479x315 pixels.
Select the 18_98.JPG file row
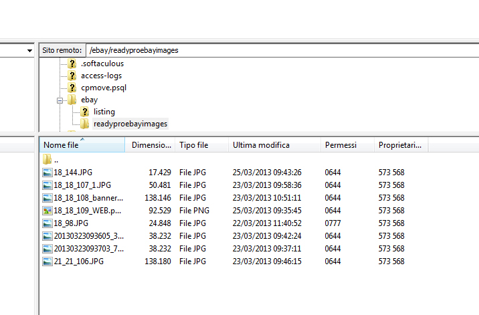(71, 223)
